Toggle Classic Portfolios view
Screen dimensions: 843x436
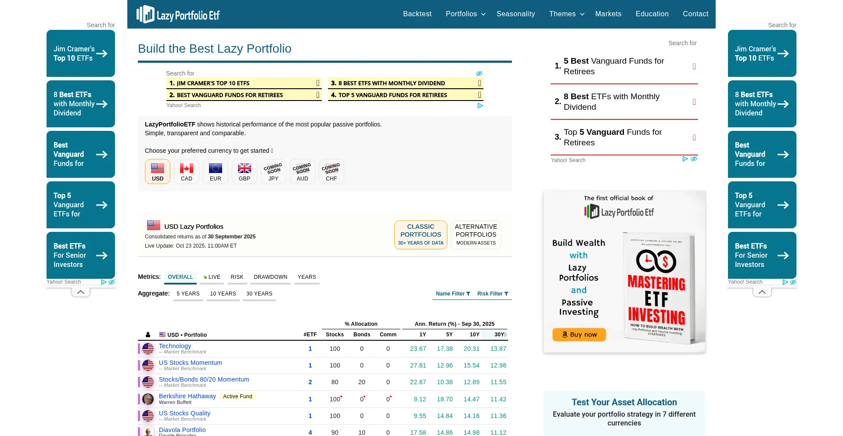(x=421, y=234)
